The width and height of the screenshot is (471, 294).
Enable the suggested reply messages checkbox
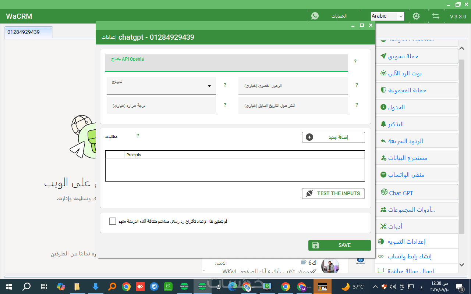(113, 221)
